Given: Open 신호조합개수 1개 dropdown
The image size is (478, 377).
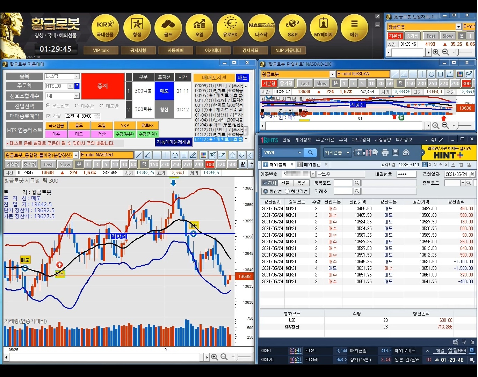Looking at the screenshot, I should click(x=77, y=96).
